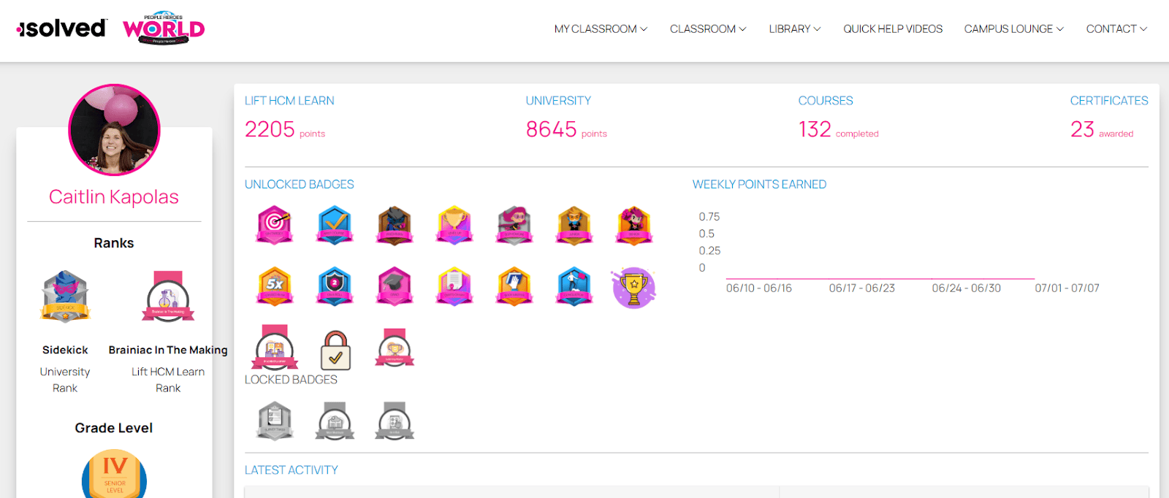Image resolution: width=1169 pixels, height=498 pixels.
Task: Select the purple circle star trophy badge
Action: click(x=633, y=288)
